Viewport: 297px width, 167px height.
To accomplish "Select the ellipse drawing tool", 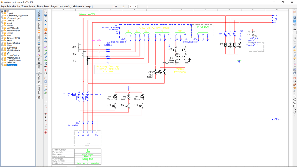I will [x=295, y=103].
